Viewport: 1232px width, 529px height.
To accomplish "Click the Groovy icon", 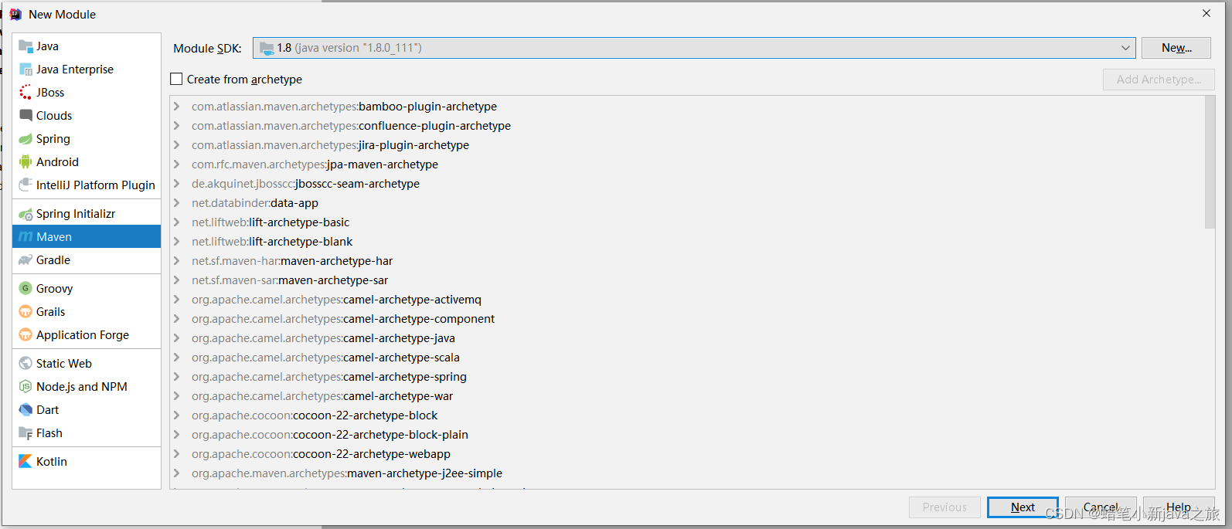I will click(26, 289).
